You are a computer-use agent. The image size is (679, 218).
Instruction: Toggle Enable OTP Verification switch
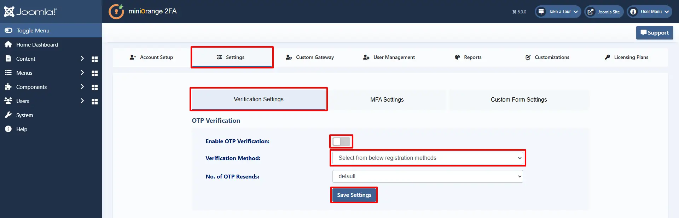[x=341, y=141]
